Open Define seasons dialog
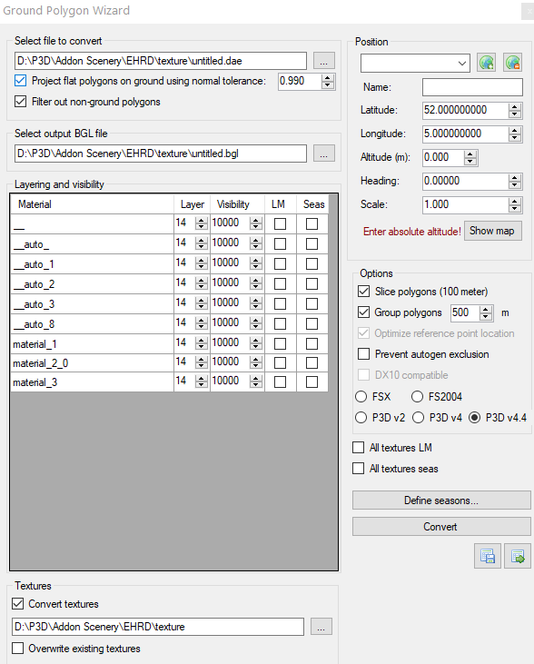This screenshot has width=534, height=664. point(441,500)
